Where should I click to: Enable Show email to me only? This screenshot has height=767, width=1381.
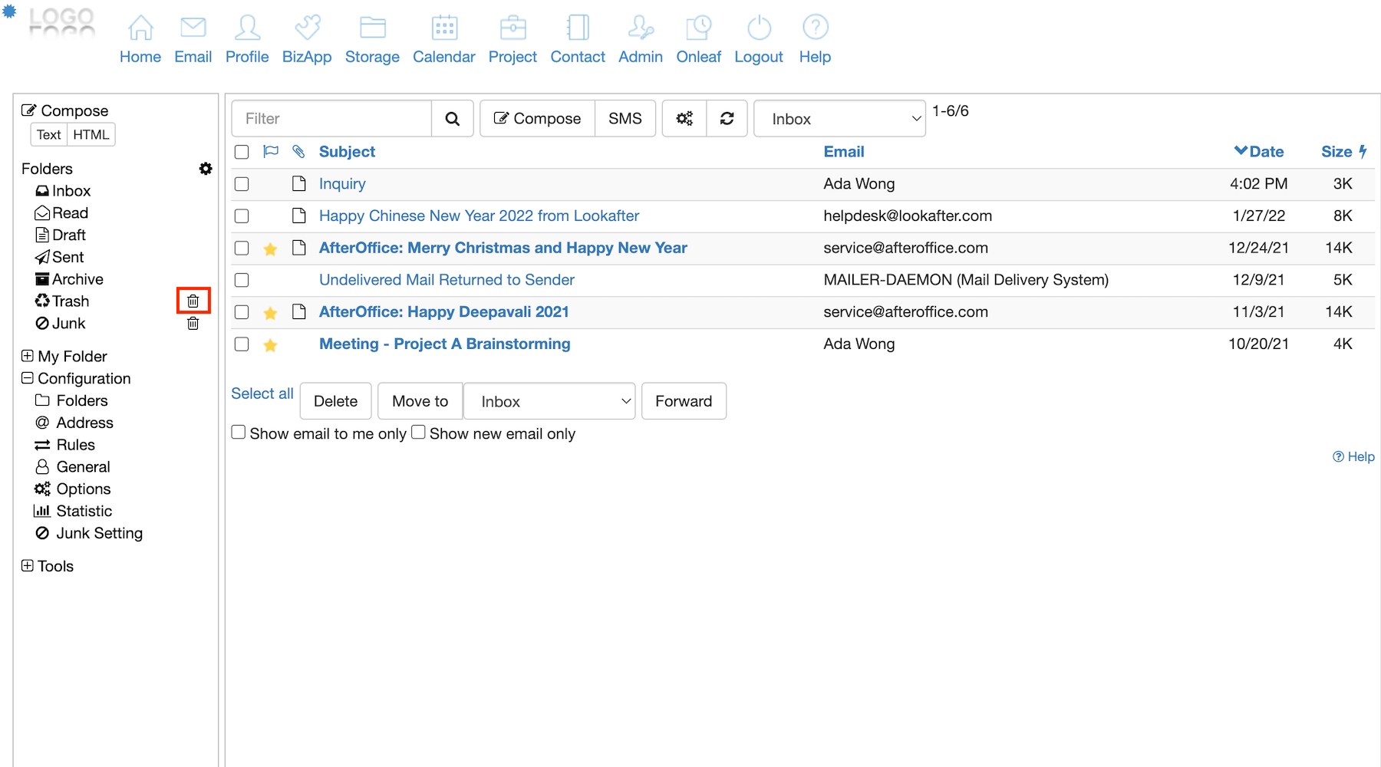click(239, 433)
